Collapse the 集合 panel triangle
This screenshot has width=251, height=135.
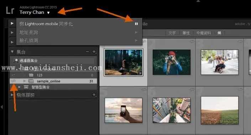tap(12, 52)
